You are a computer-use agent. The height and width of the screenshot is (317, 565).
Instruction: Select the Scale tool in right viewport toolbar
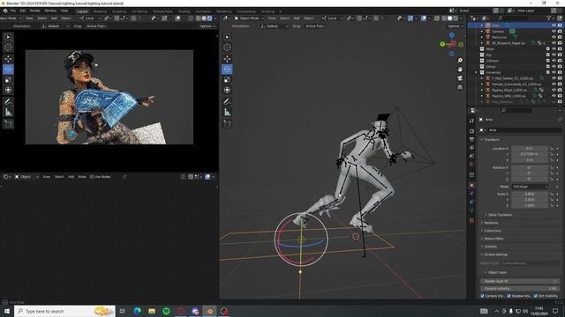coord(227,80)
